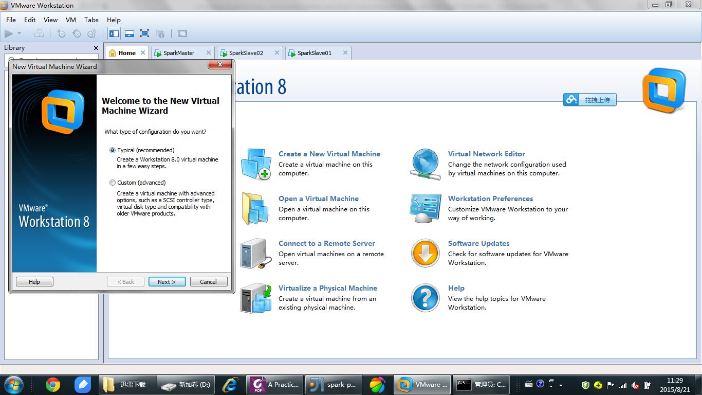
Task: Cancel the New Virtual Machine Wizard
Action: (x=209, y=282)
